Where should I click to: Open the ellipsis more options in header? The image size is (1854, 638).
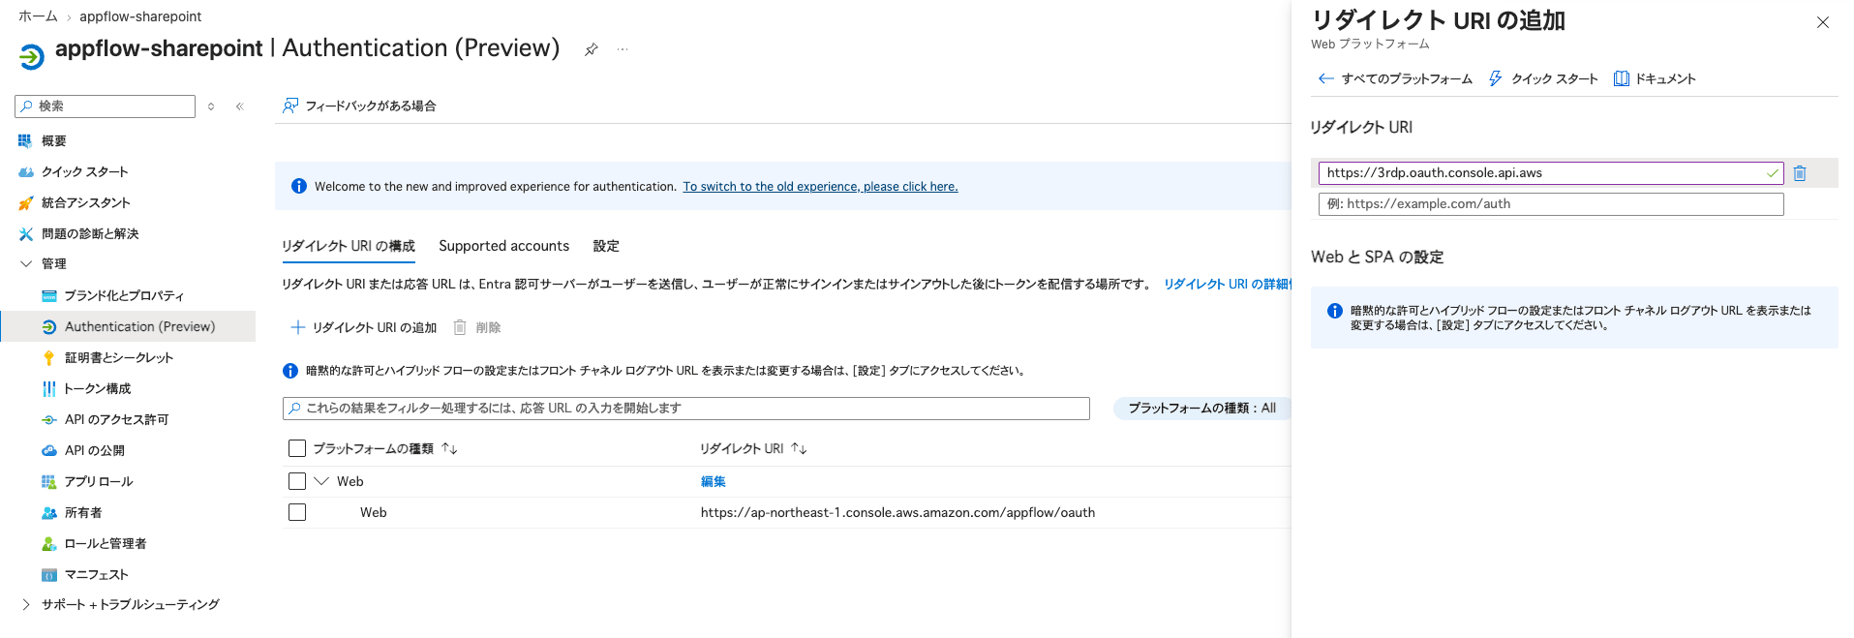[623, 49]
